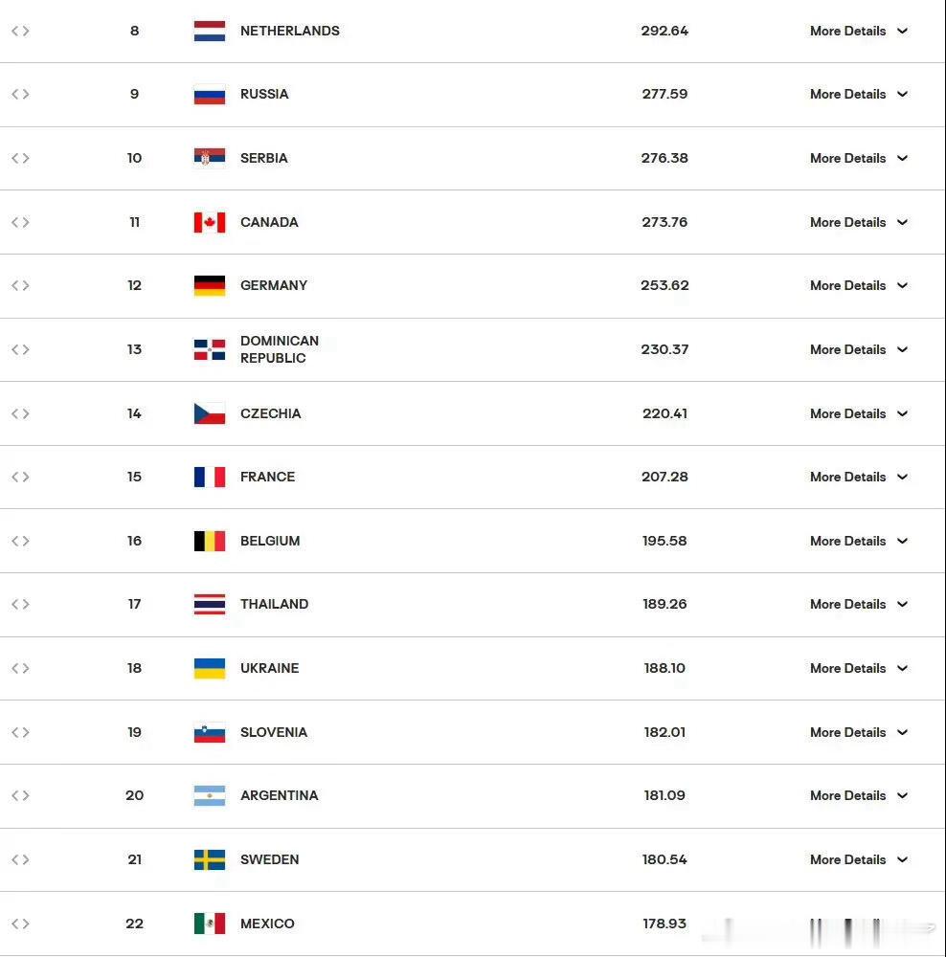Expand the chevron on Argentina row
The height and width of the screenshot is (957, 946).
[902, 795]
